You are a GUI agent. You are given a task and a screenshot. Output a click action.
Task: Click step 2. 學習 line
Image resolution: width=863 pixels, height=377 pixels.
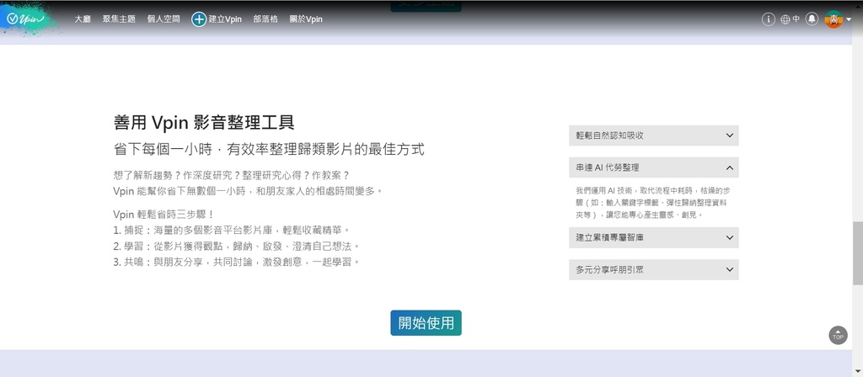[x=237, y=246]
